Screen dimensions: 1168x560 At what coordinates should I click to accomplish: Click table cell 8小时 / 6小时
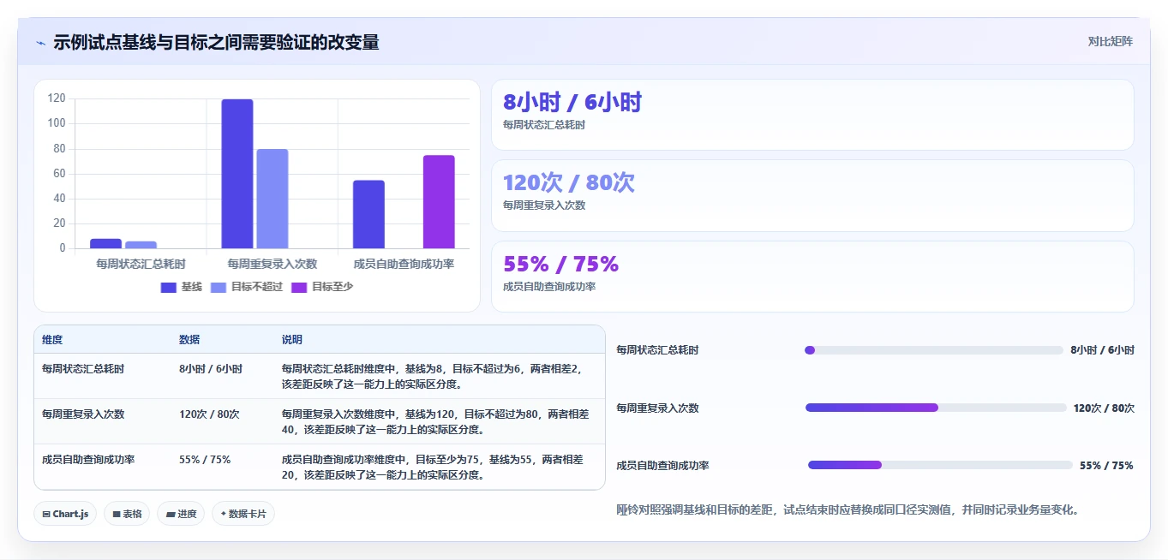click(211, 369)
